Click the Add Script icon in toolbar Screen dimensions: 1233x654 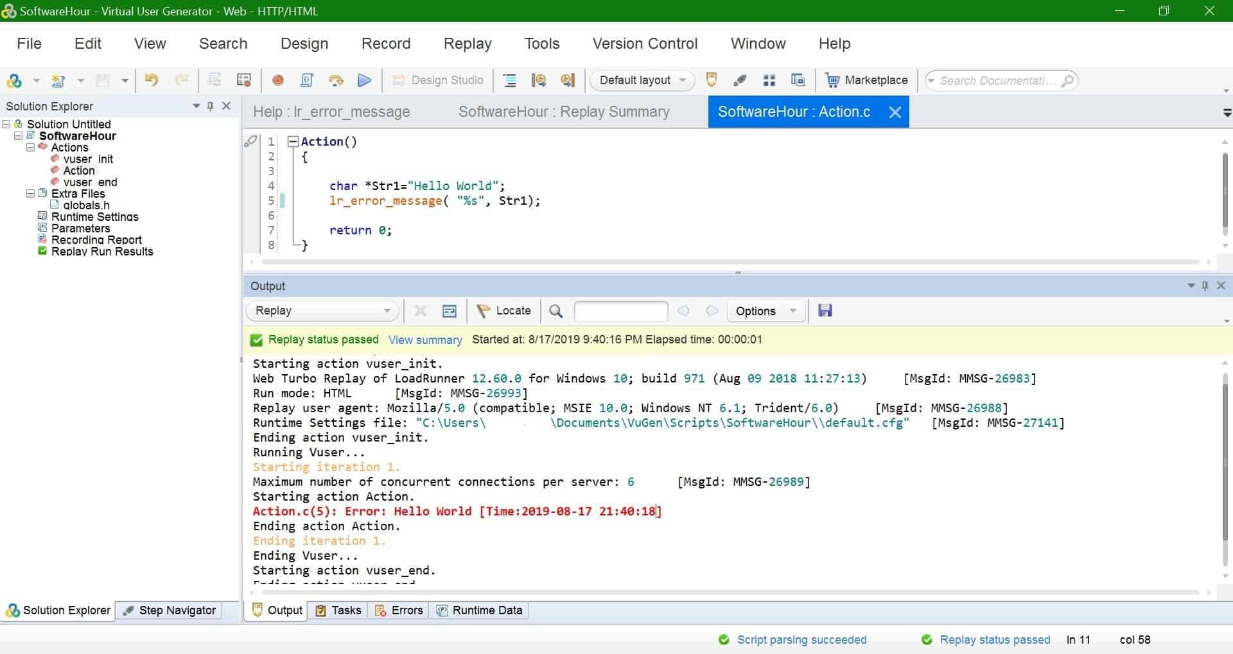click(14, 80)
